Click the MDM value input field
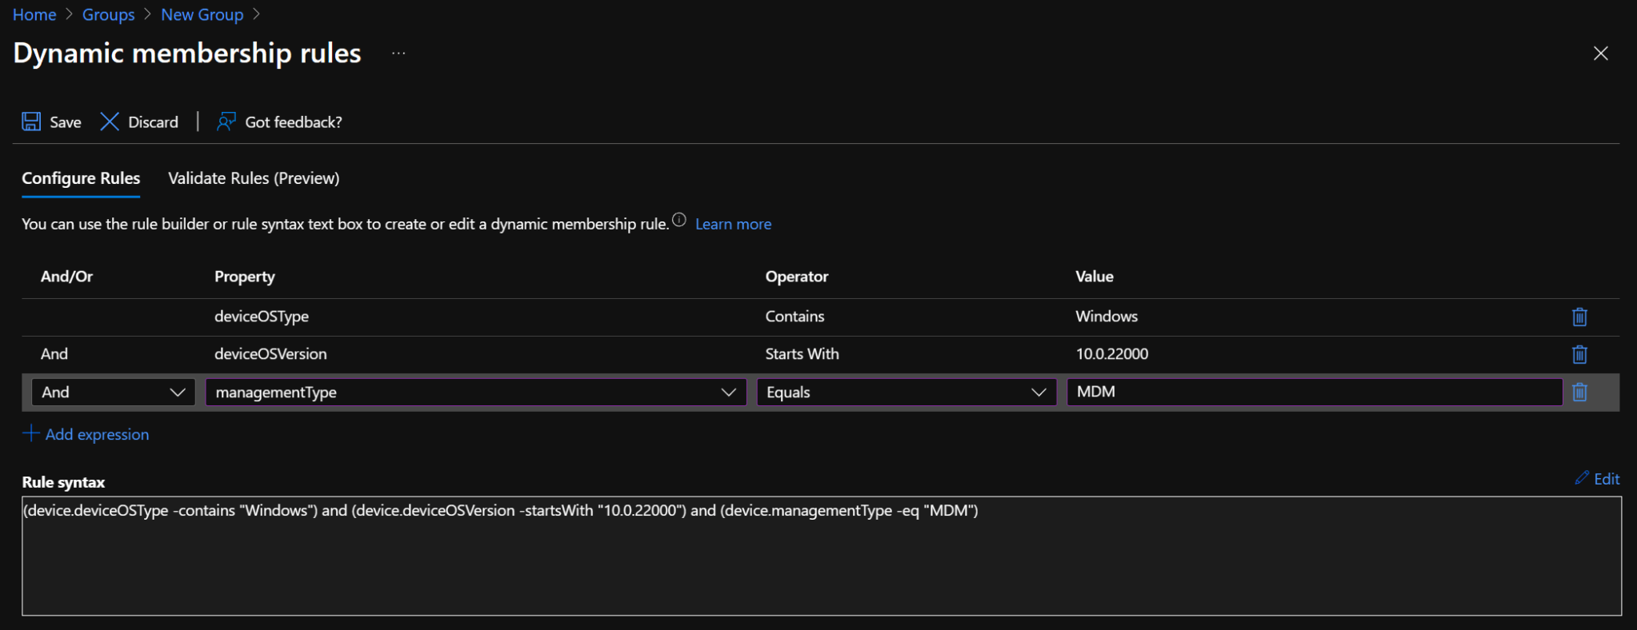Image resolution: width=1637 pixels, height=630 pixels. click(1315, 392)
